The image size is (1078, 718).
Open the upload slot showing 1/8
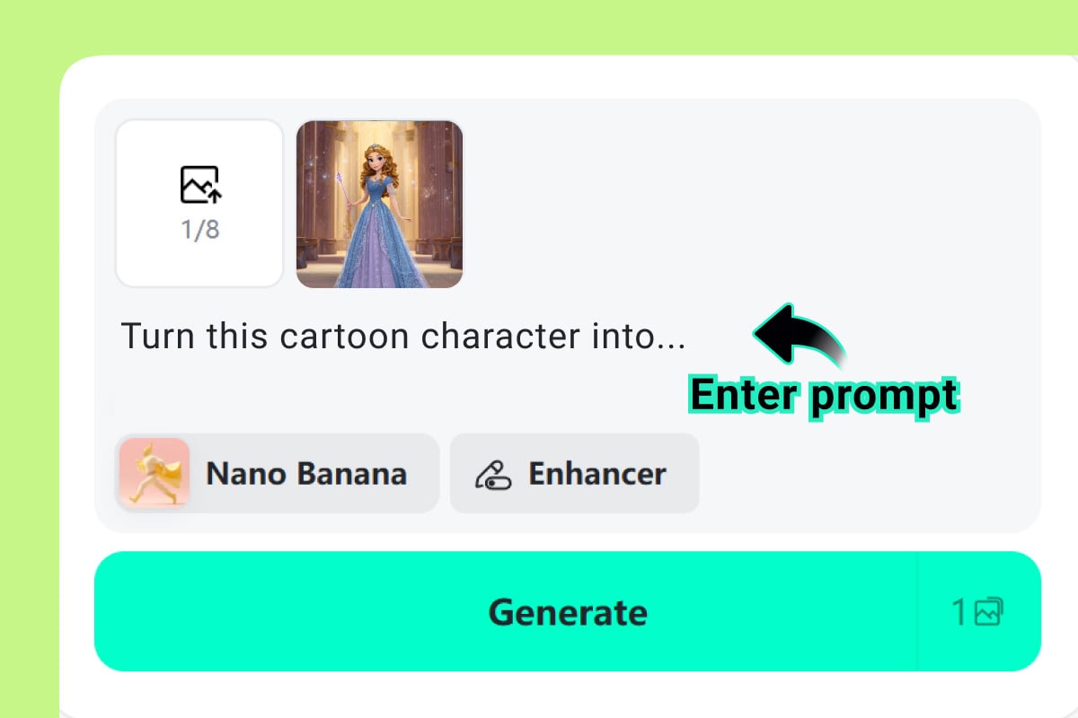pyautogui.click(x=199, y=204)
